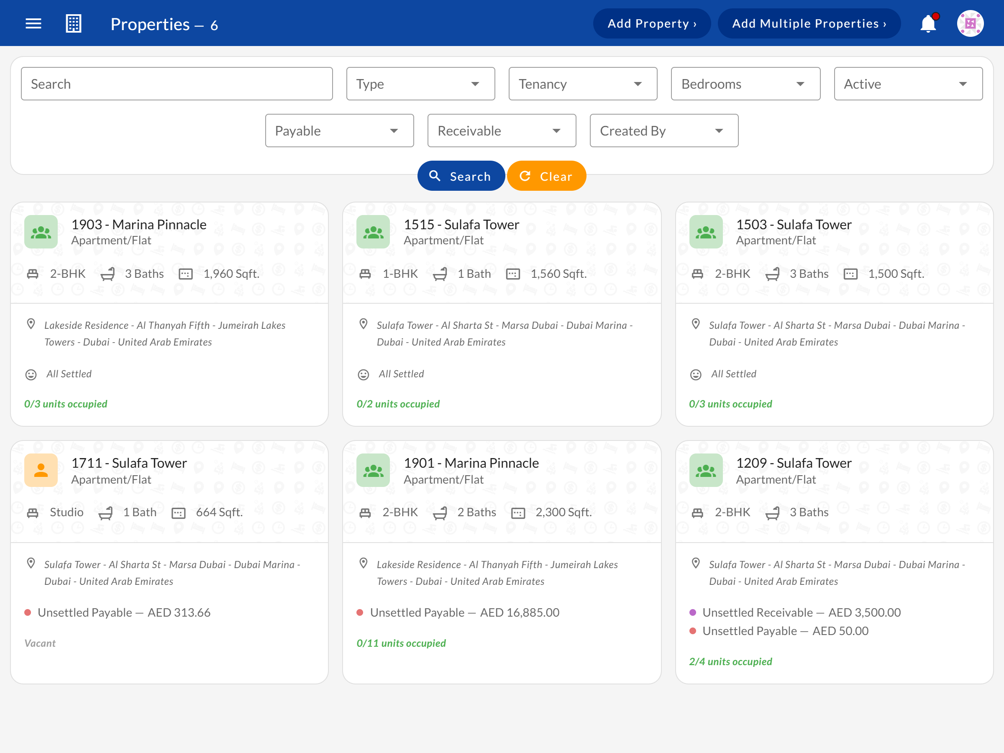Click red dot beside Unsettled Payable AED 16,885.00
Image resolution: width=1004 pixels, height=753 pixels.
pos(360,612)
